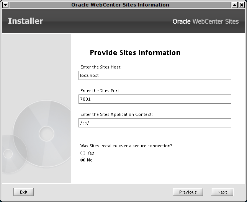The height and width of the screenshot is (202, 247).
Task: Open the window menu dropdown icon
Action: (5, 5)
